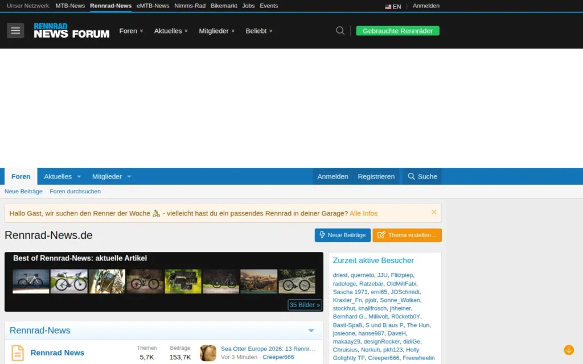This screenshot has width=583, height=364.
Task: Click Creeper666's avatar next to latest post
Action: [x=208, y=353]
